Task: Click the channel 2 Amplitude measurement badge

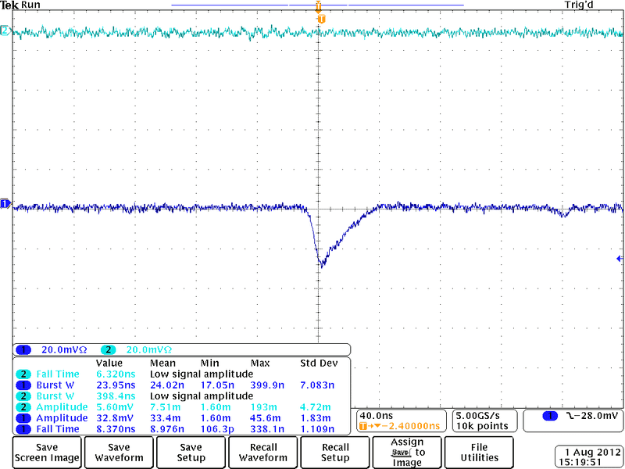Action: click(23, 407)
